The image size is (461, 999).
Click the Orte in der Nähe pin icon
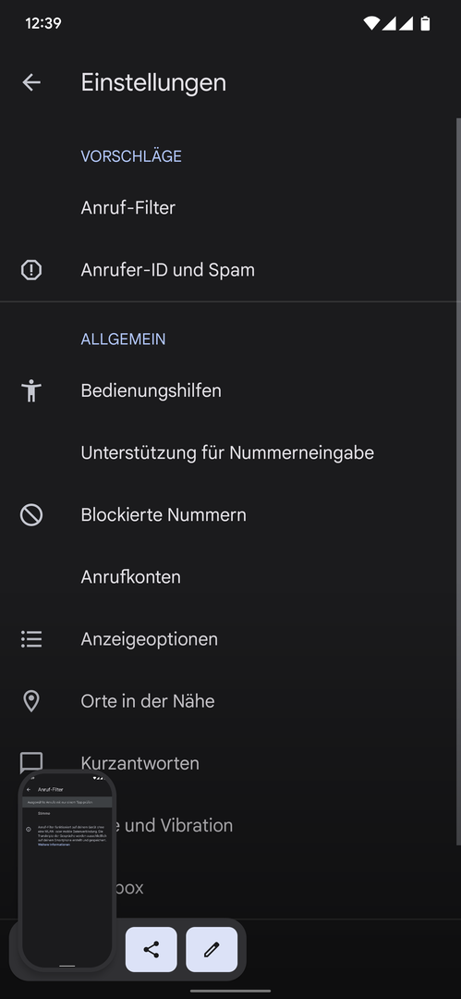(31, 701)
